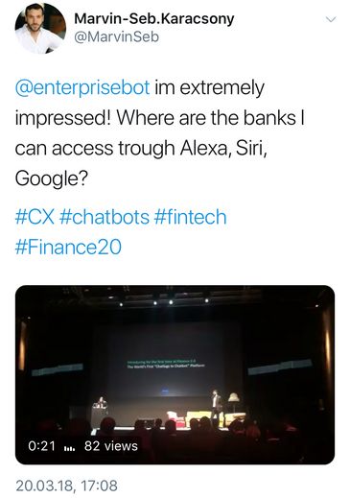This screenshot has height=498, width=350.
Task: Follow the #fintech hashtag link
Action: [190, 217]
